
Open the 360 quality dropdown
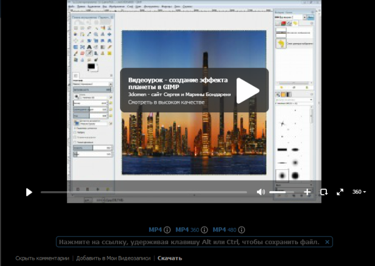pyautogui.click(x=359, y=192)
